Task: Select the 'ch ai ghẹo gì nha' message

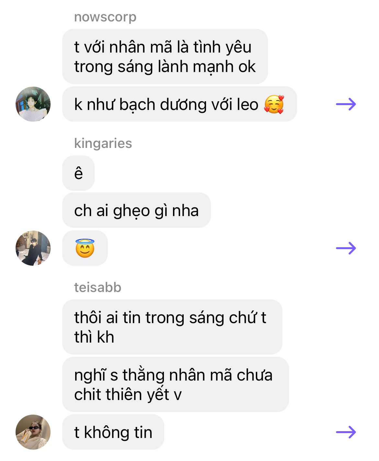Action: pos(136,210)
